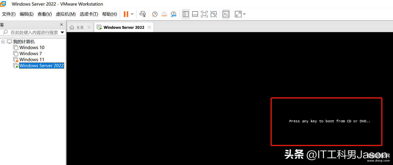Image resolution: width=393 pixels, height=165 pixels.
Task: Click the orange Pause virtual machine button
Action: 126,14
